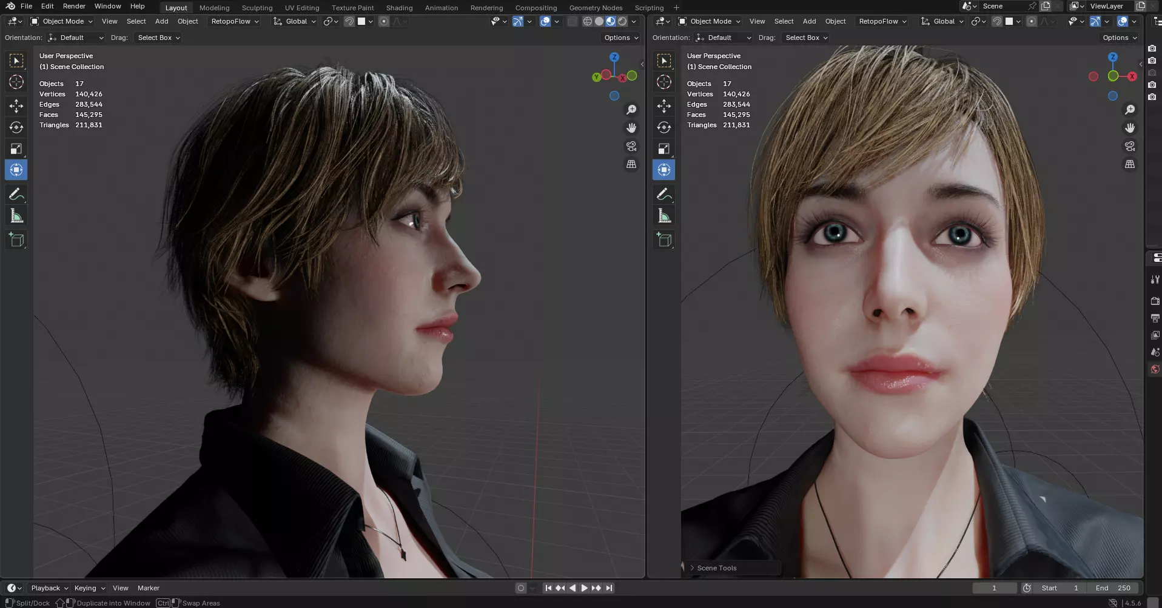Open the World properties tab icon

click(x=1155, y=369)
